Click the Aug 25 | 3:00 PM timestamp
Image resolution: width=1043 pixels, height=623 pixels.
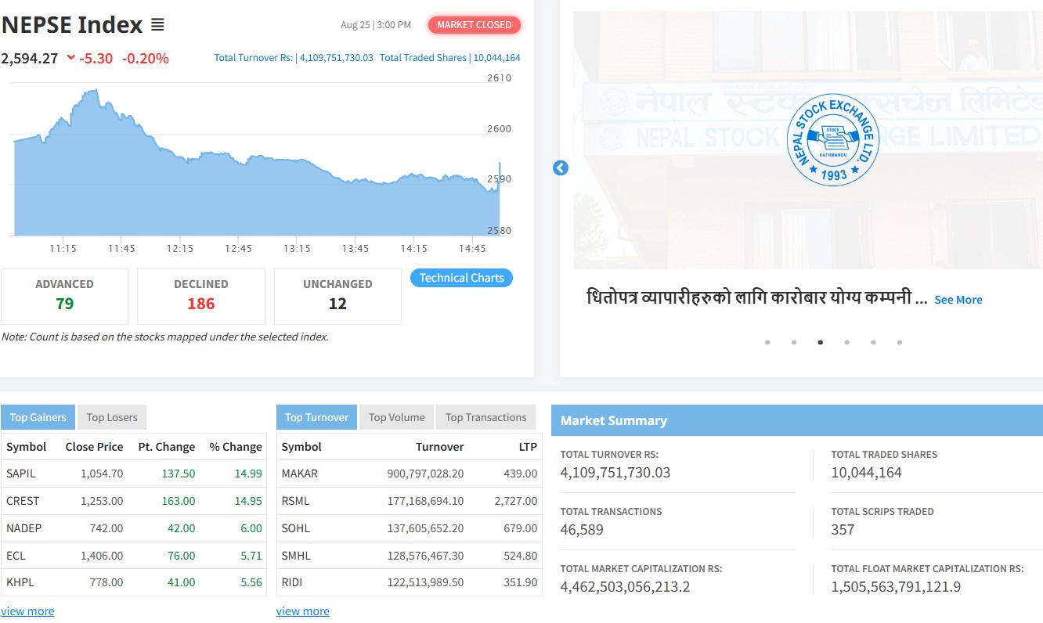[376, 25]
